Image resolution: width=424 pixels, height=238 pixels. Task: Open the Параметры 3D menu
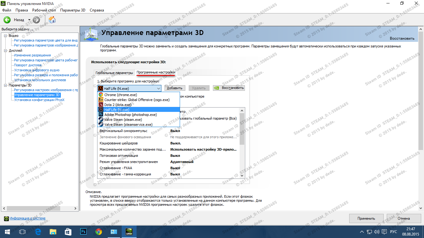coord(73,10)
